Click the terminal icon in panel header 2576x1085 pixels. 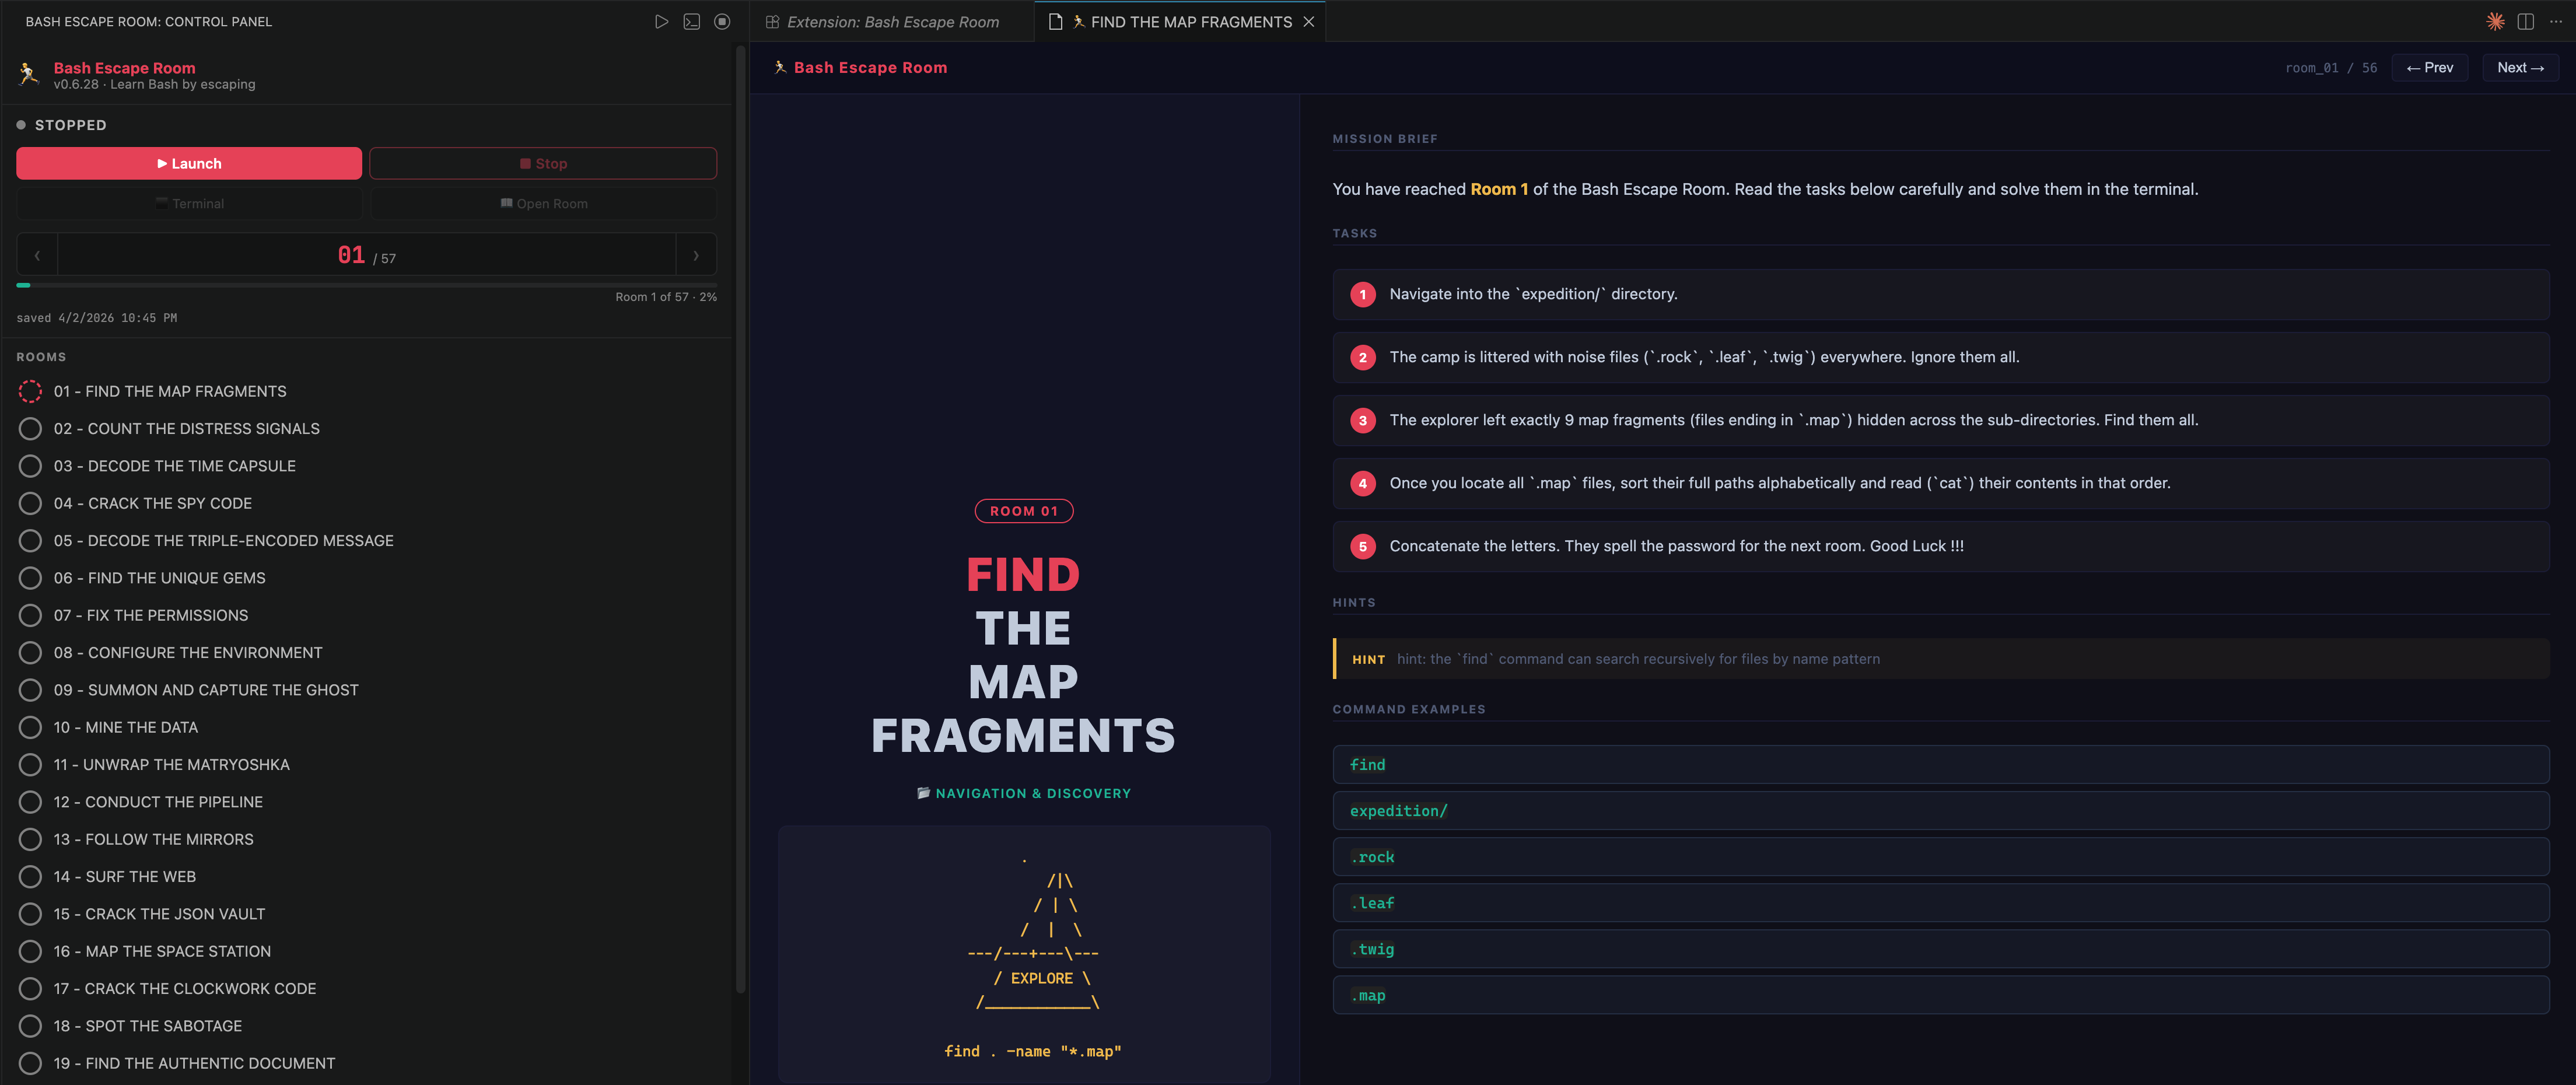[x=691, y=21]
